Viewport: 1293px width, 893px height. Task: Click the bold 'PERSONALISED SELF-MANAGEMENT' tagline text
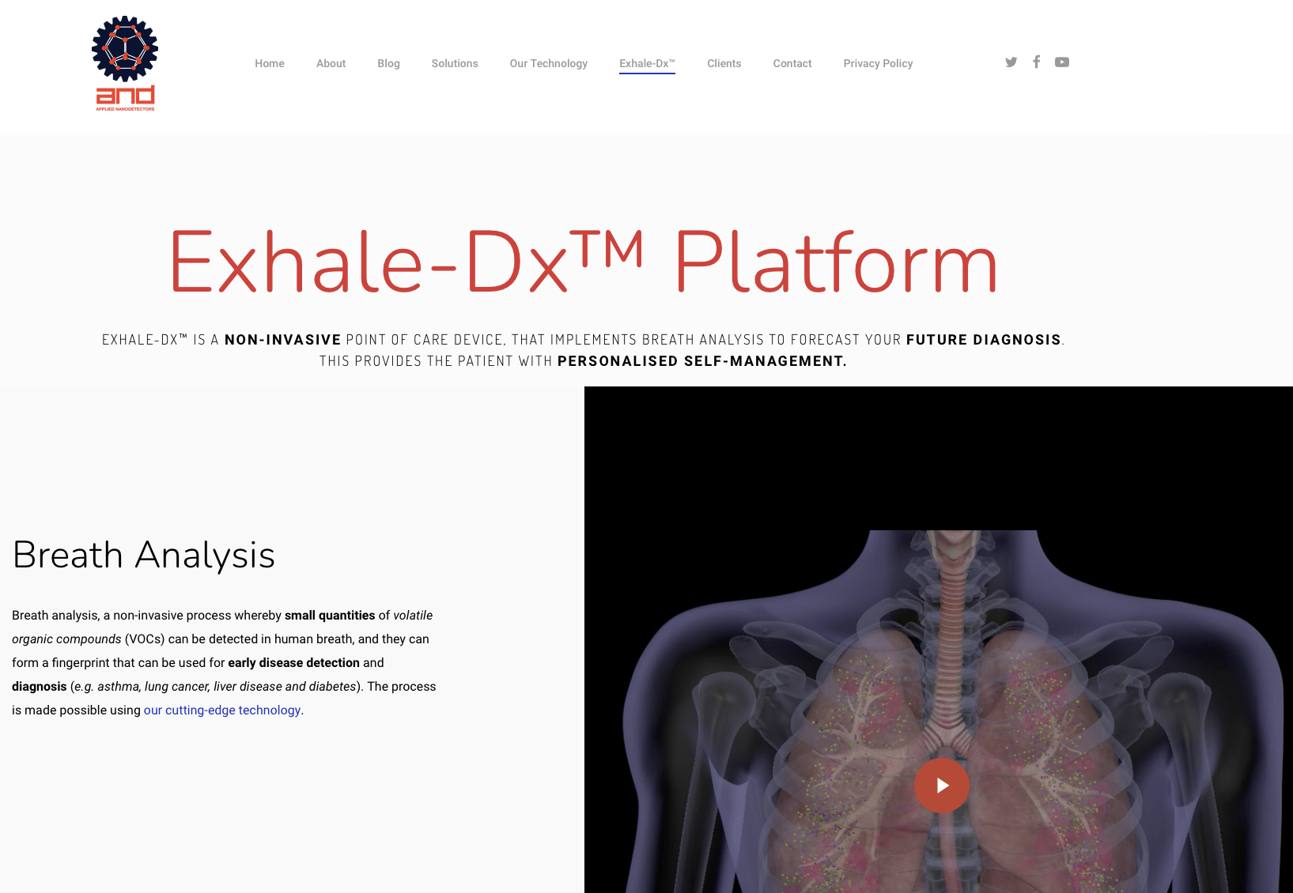click(701, 361)
